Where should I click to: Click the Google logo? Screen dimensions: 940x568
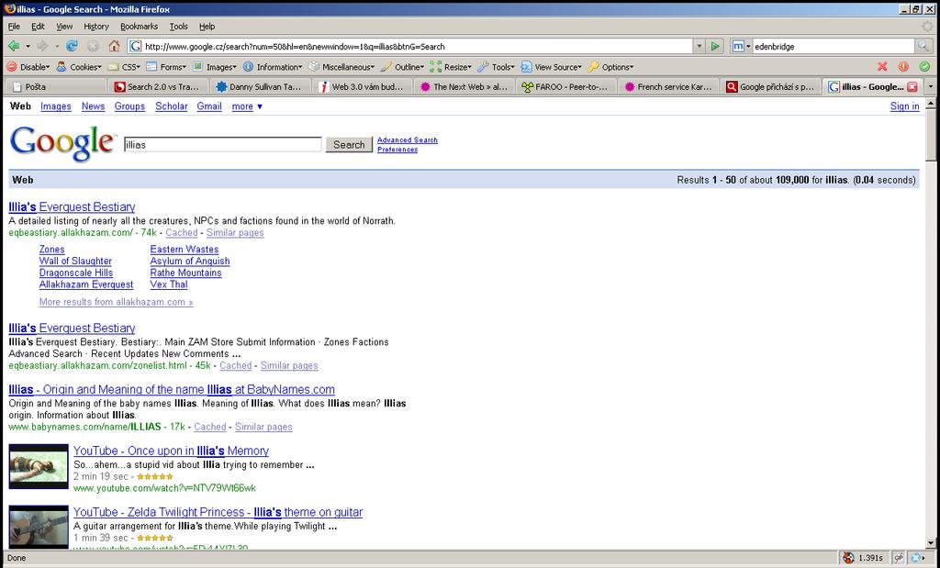point(62,143)
